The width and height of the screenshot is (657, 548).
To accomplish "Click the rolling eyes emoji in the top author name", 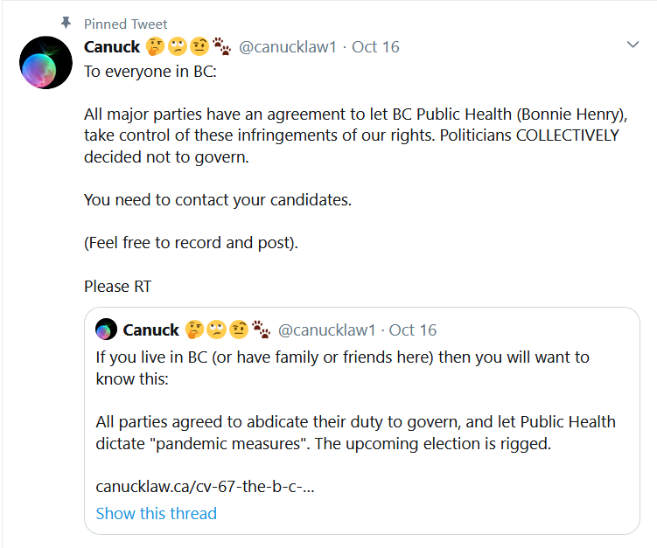I will tap(178, 46).
